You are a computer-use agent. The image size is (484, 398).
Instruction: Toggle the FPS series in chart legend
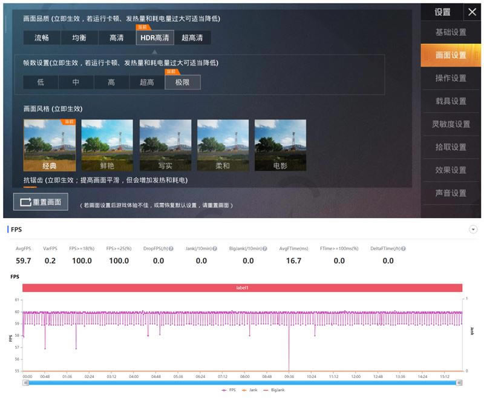point(226,390)
